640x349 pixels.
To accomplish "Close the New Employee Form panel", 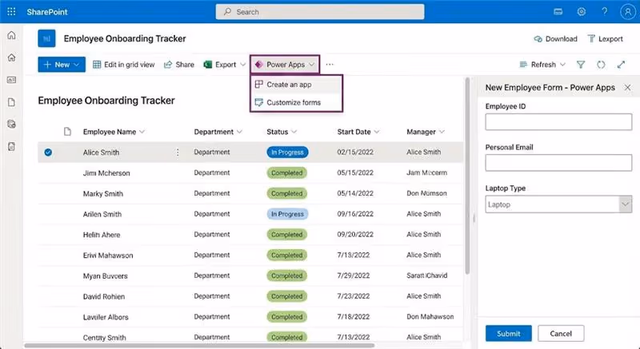I will [627, 88].
